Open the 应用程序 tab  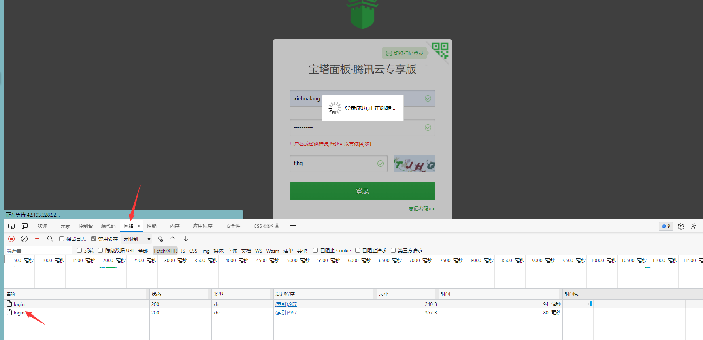[202, 226]
